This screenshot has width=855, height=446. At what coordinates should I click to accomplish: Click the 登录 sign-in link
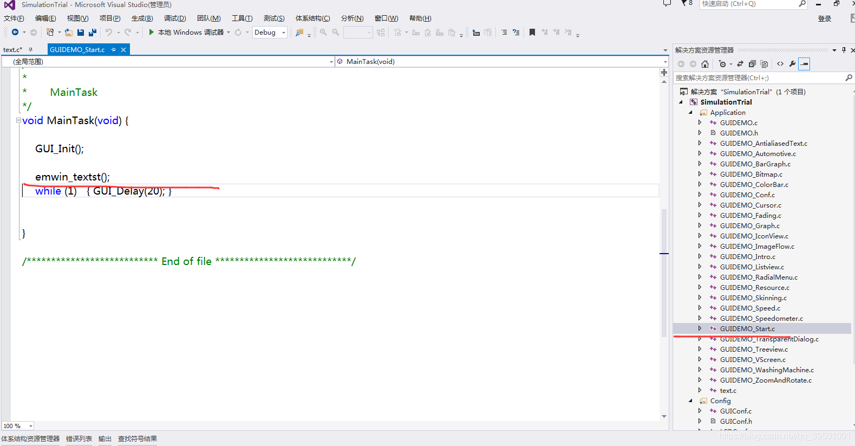[x=825, y=19]
